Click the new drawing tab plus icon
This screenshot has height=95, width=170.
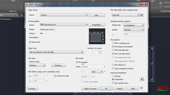click(x=21, y=15)
